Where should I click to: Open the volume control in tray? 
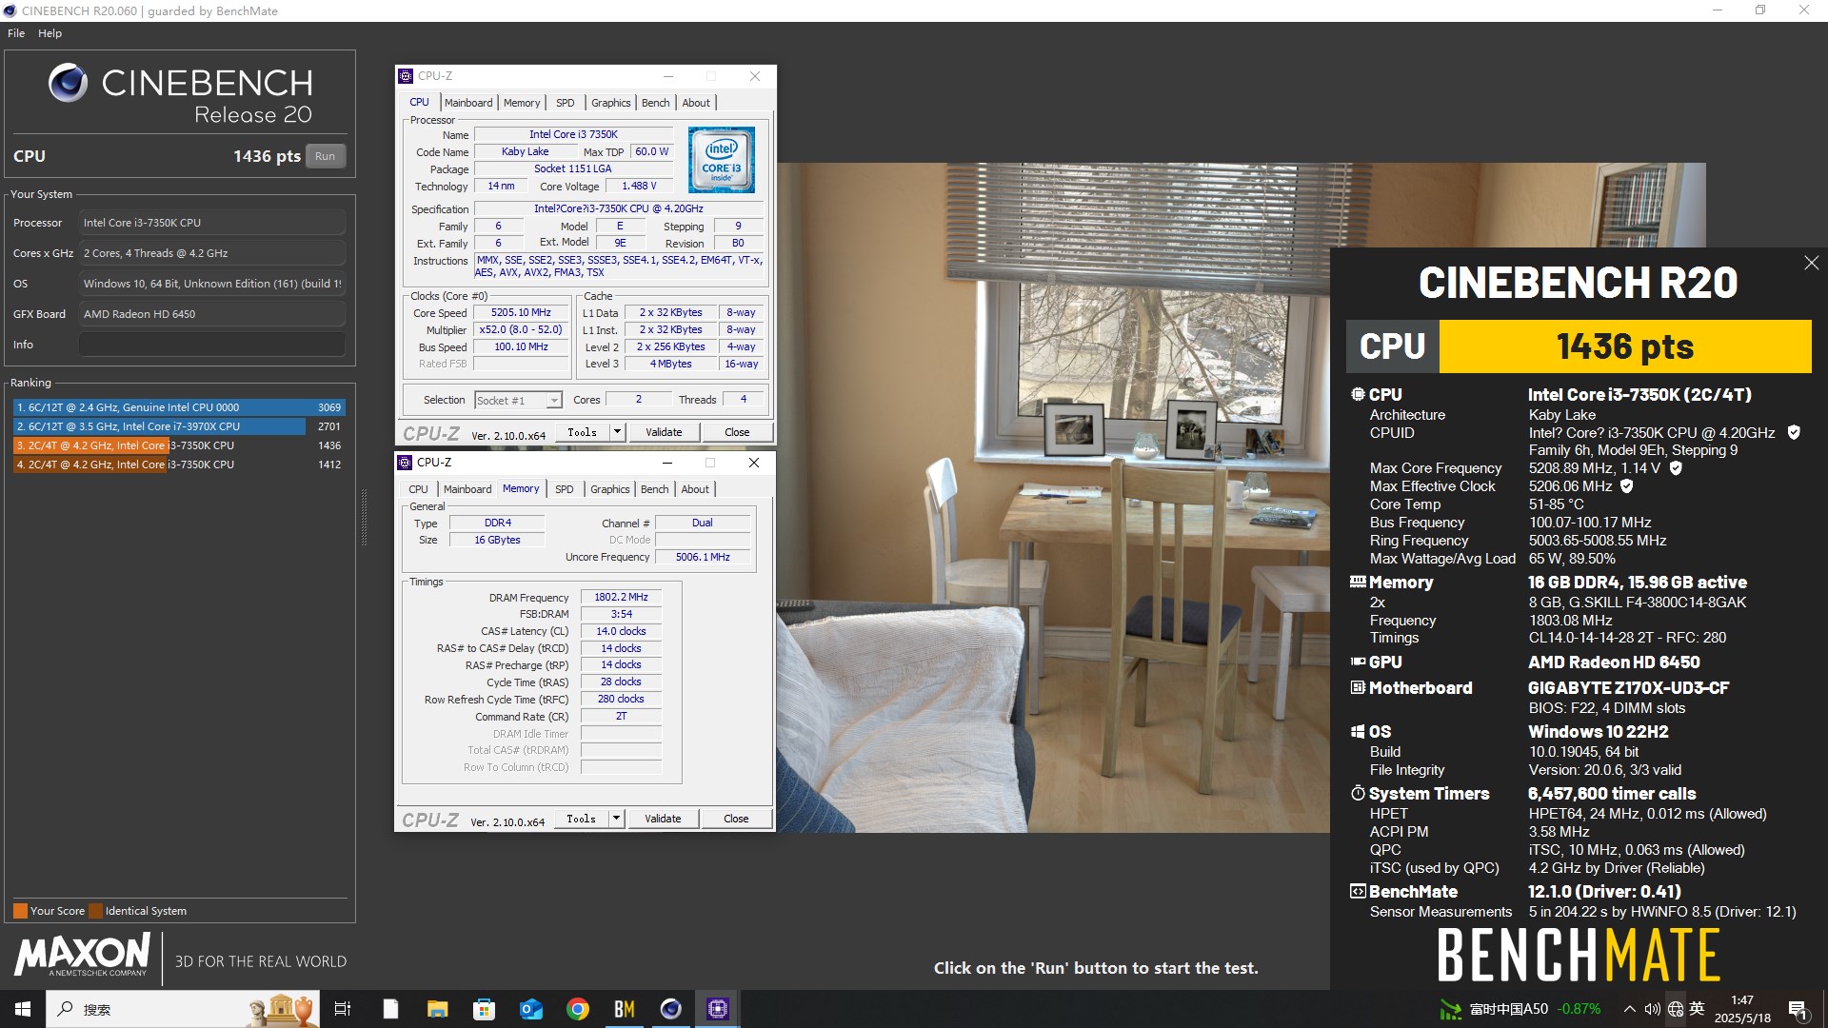coord(1652,1009)
